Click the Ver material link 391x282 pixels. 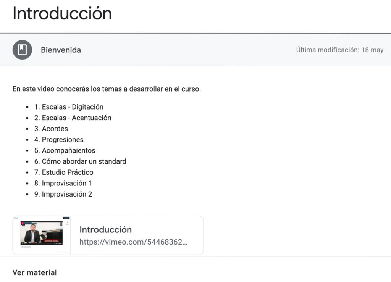coord(34,272)
